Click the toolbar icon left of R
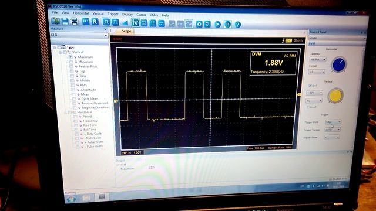 click(86, 22)
